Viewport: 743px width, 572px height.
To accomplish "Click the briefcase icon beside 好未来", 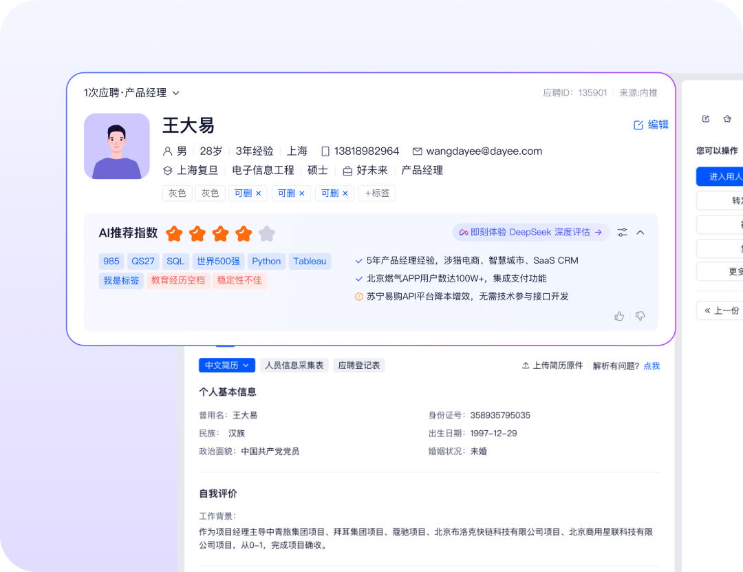I will [x=347, y=171].
